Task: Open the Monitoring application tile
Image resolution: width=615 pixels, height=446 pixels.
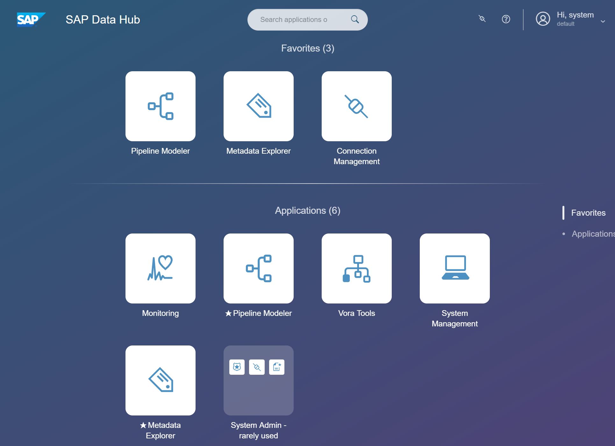Action: pyautogui.click(x=160, y=268)
